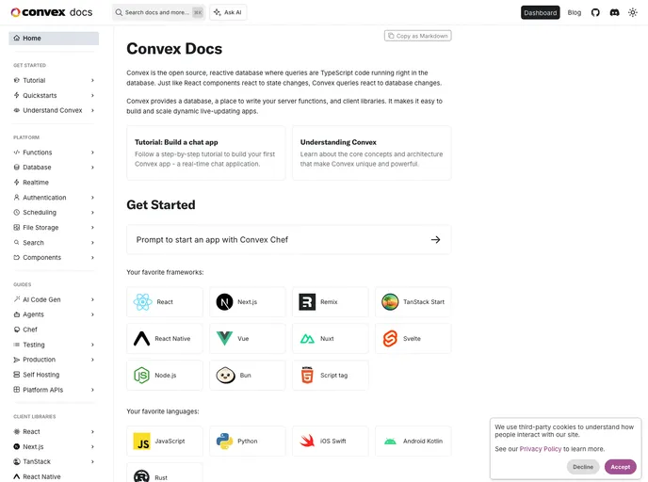Screen dimensions: 648x482
Task: Open the Python language card
Action: click(247, 441)
